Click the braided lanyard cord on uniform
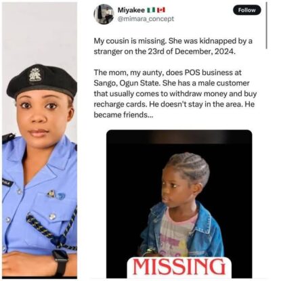This screenshot has height=281, width=281. click(52, 230)
